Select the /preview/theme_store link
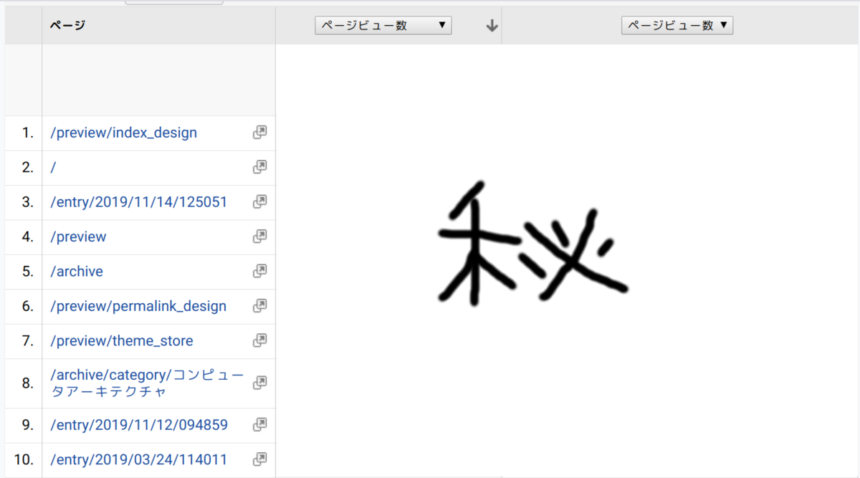Screen dimensions: 860x478 120,340
